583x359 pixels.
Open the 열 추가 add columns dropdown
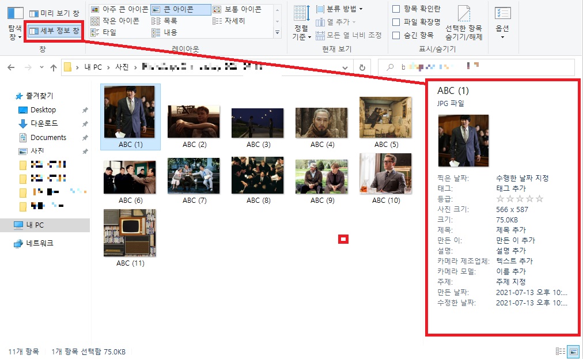[x=336, y=22]
